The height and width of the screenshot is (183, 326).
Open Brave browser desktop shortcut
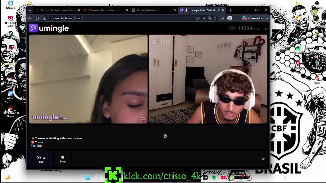click(317, 80)
